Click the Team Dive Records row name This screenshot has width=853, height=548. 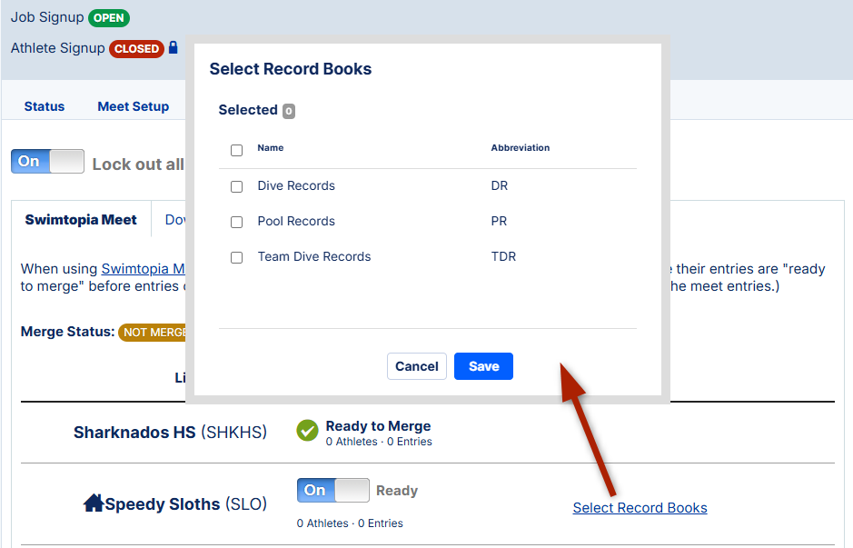pos(314,256)
